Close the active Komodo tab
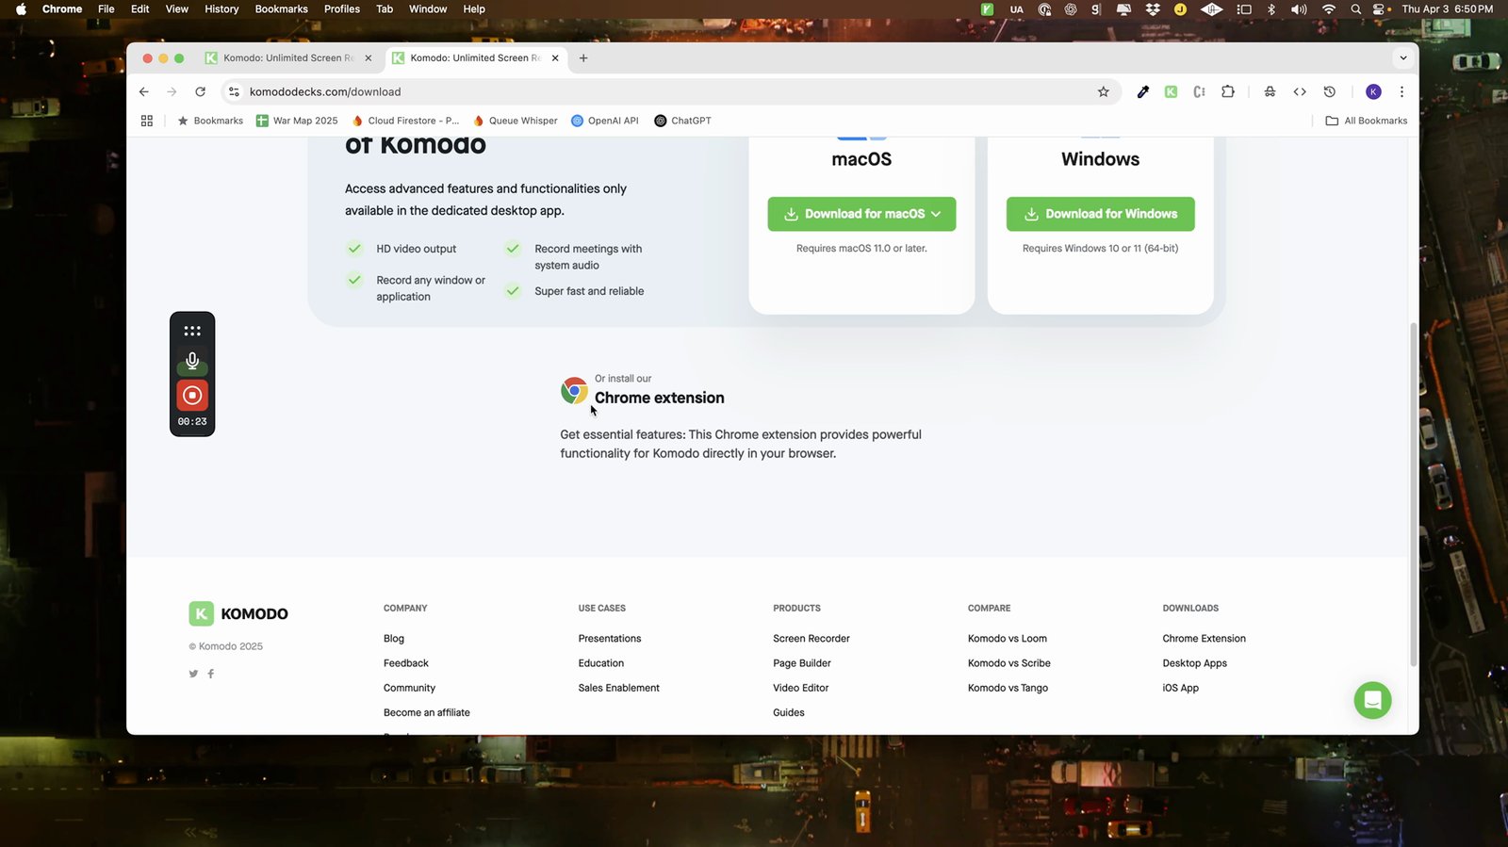The width and height of the screenshot is (1508, 847). (555, 57)
